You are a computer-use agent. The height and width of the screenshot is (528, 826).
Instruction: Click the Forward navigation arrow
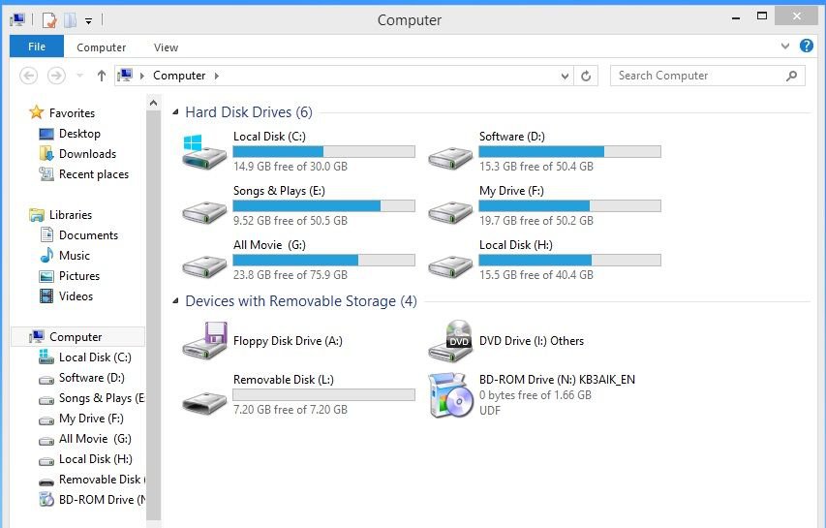pos(56,76)
